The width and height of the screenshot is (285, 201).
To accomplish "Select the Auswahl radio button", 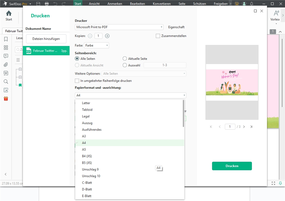I will click(x=125, y=65).
